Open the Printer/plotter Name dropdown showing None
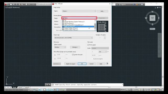This screenshot has height=94, width=168. tap(79, 18)
